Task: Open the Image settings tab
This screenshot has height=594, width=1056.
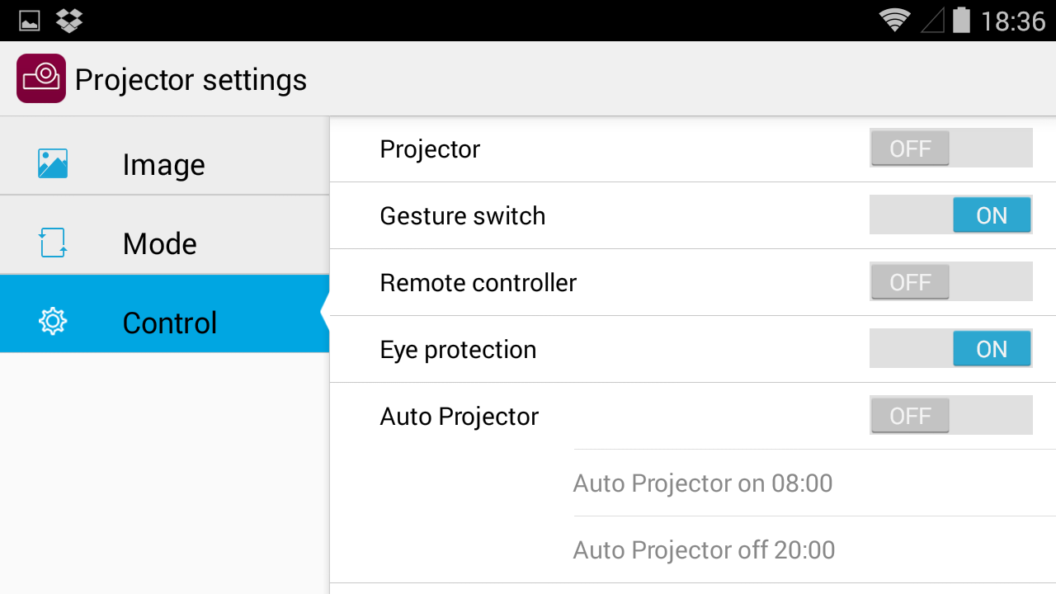Action: [164, 156]
